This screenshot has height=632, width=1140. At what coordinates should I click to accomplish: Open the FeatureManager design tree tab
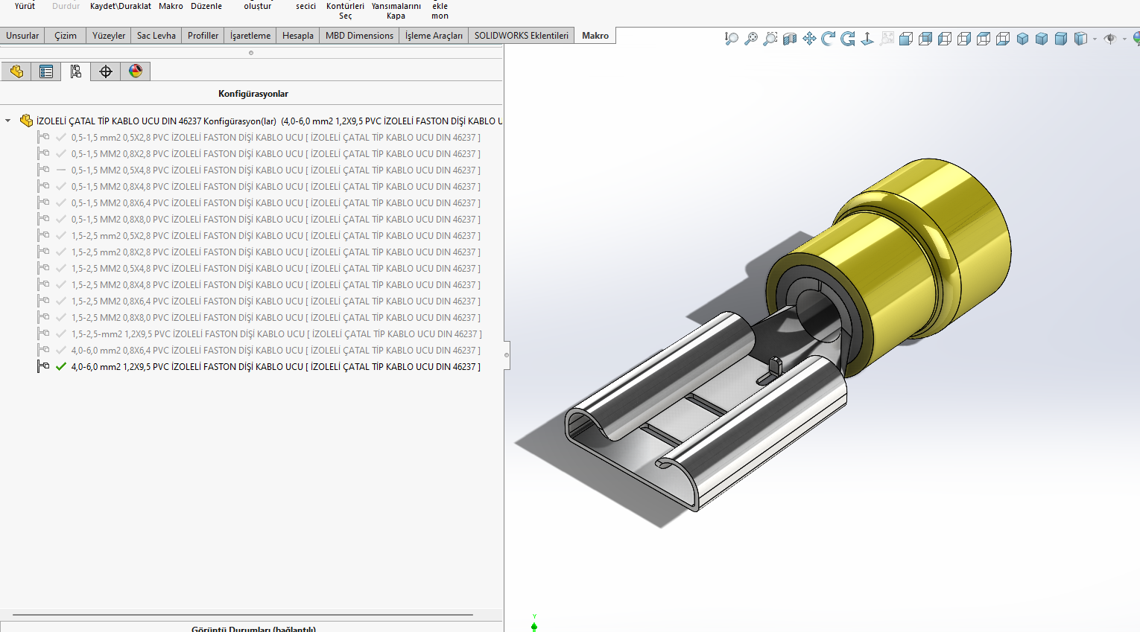[x=16, y=71]
